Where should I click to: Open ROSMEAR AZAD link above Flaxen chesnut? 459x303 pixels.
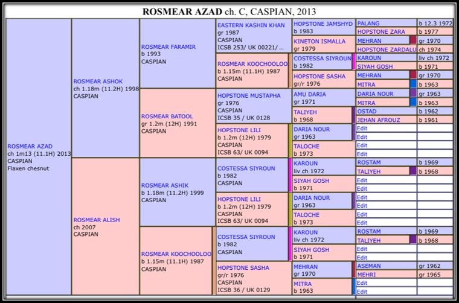tap(30, 146)
